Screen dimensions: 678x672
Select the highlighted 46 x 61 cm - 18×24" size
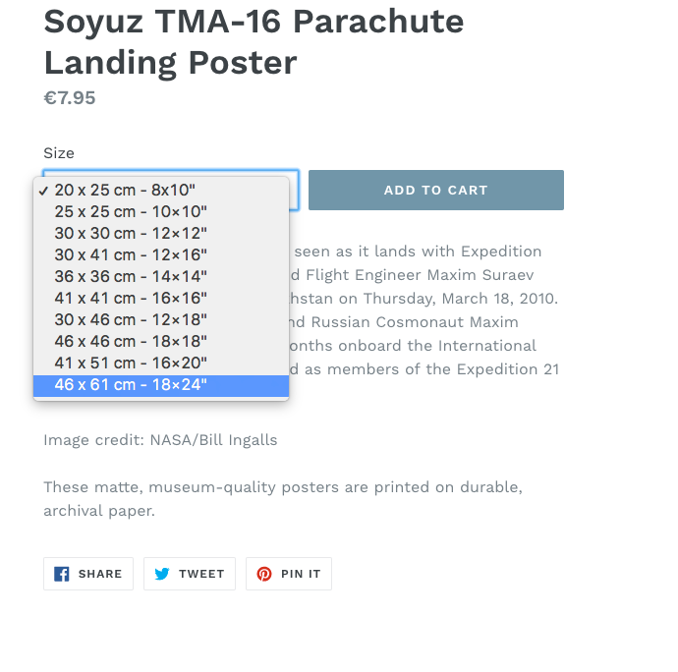coord(161,385)
